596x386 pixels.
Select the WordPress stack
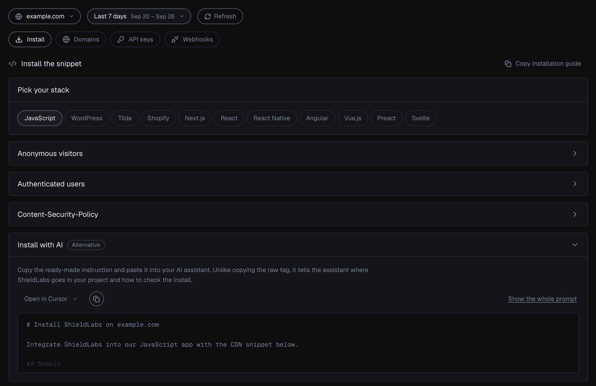(87, 118)
